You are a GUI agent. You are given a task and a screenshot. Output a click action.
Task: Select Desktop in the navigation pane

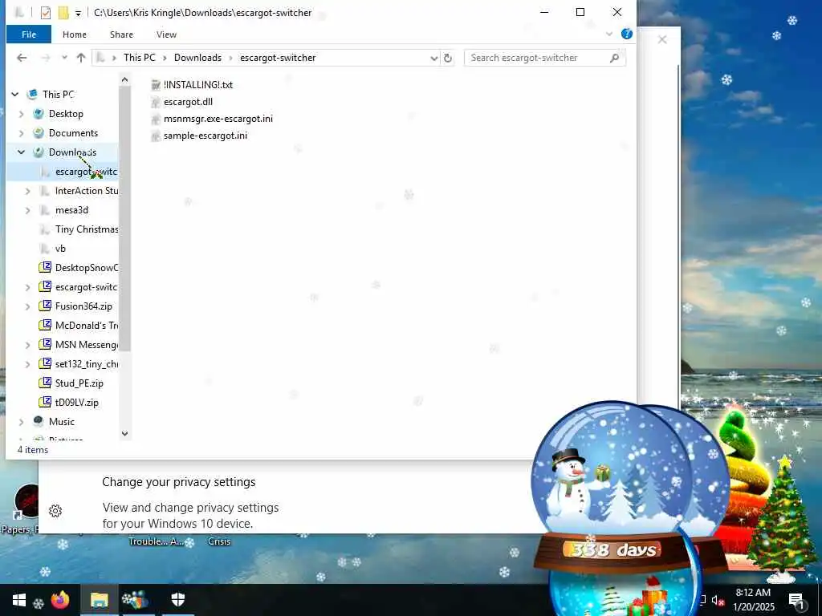coord(66,114)
